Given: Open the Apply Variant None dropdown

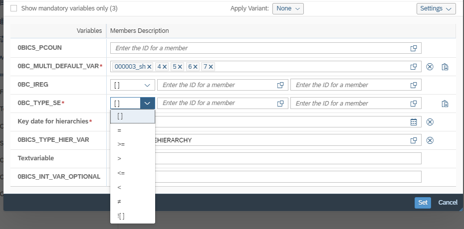Looking at the screenshot, I should click(288, 8).
